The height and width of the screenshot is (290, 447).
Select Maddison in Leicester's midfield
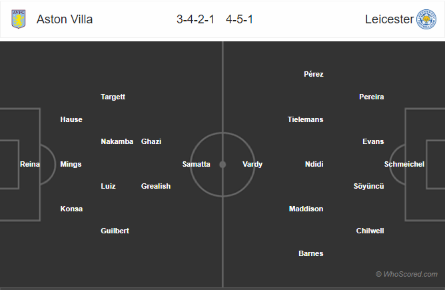pyautogui.click(x=306, y=209)
